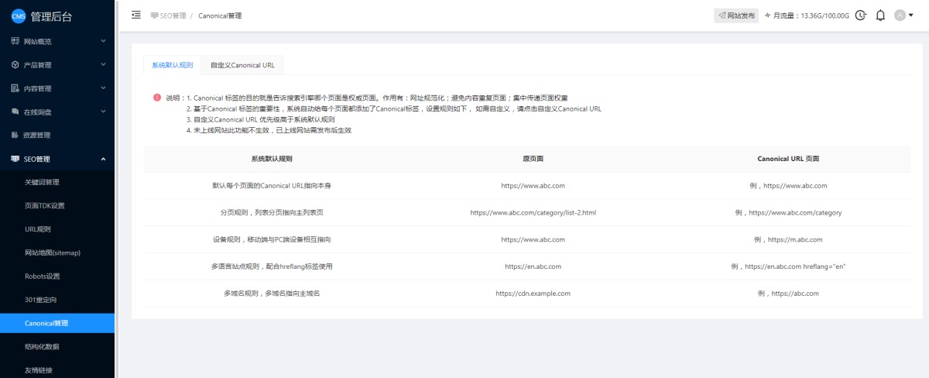Viewport: 929px width, 378px height.
Task: Click the 例，https://m.abc.com cell
Action: tap(788, 239)
